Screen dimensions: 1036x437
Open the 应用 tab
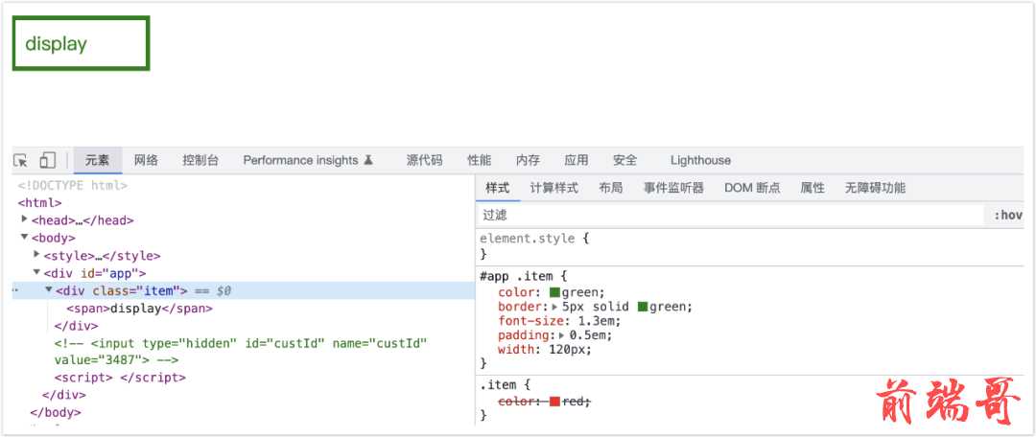point(577,160)
